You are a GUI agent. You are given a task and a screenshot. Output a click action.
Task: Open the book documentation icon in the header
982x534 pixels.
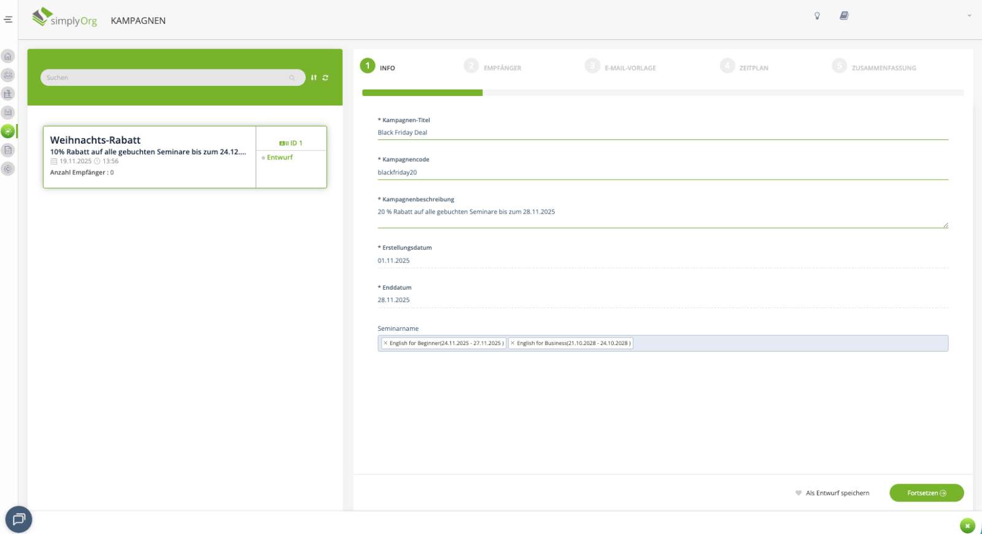click(844, 16)
